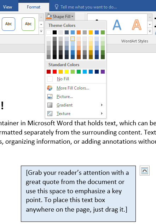This screenshot has width=156, height=224.
Task: Click the Tell me what you want to do box
Action: (x=88, y=7)
